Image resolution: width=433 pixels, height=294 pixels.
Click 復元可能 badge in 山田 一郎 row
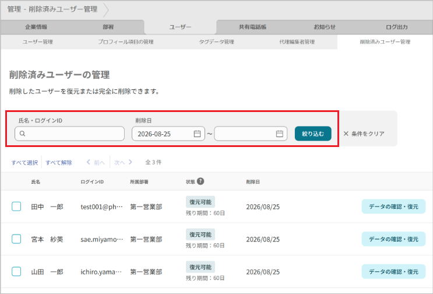coord(200,267)
